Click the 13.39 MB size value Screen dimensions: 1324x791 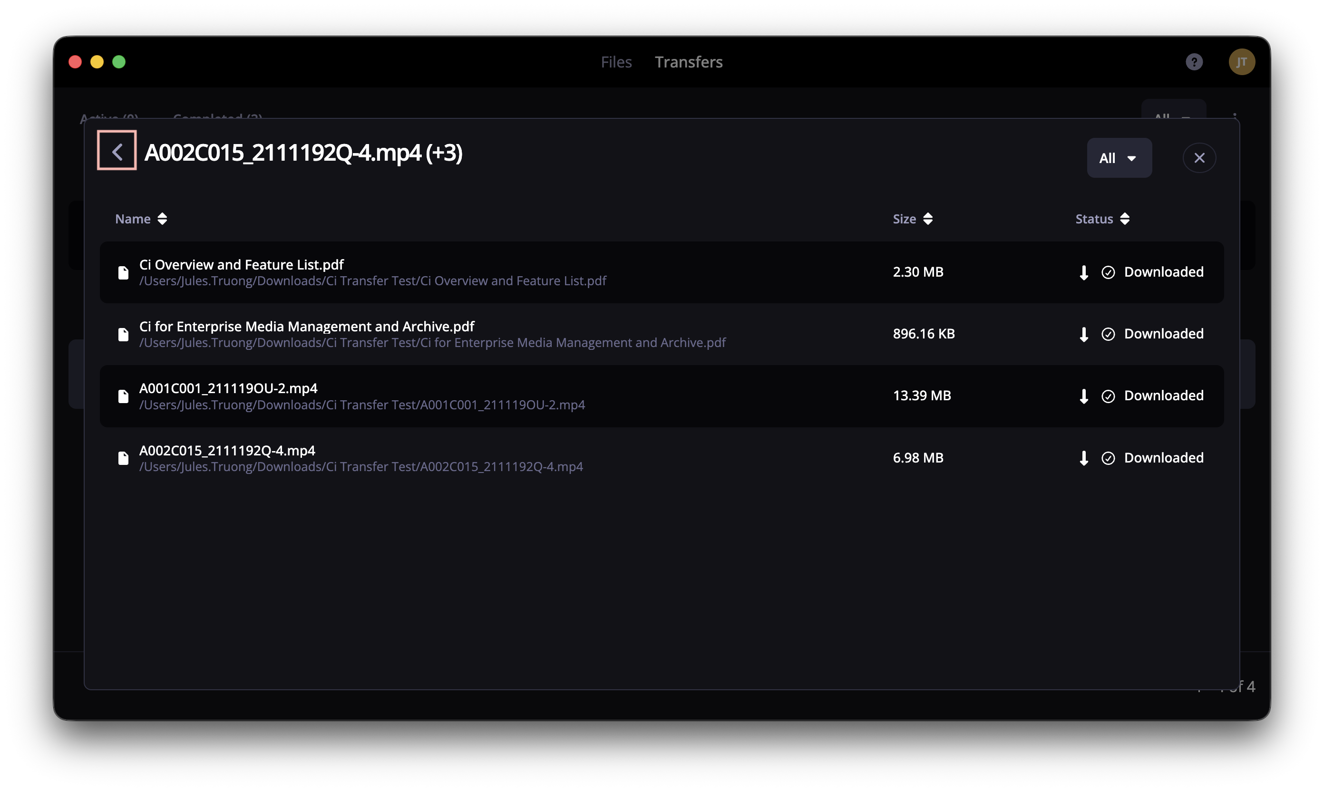(921, 396)
